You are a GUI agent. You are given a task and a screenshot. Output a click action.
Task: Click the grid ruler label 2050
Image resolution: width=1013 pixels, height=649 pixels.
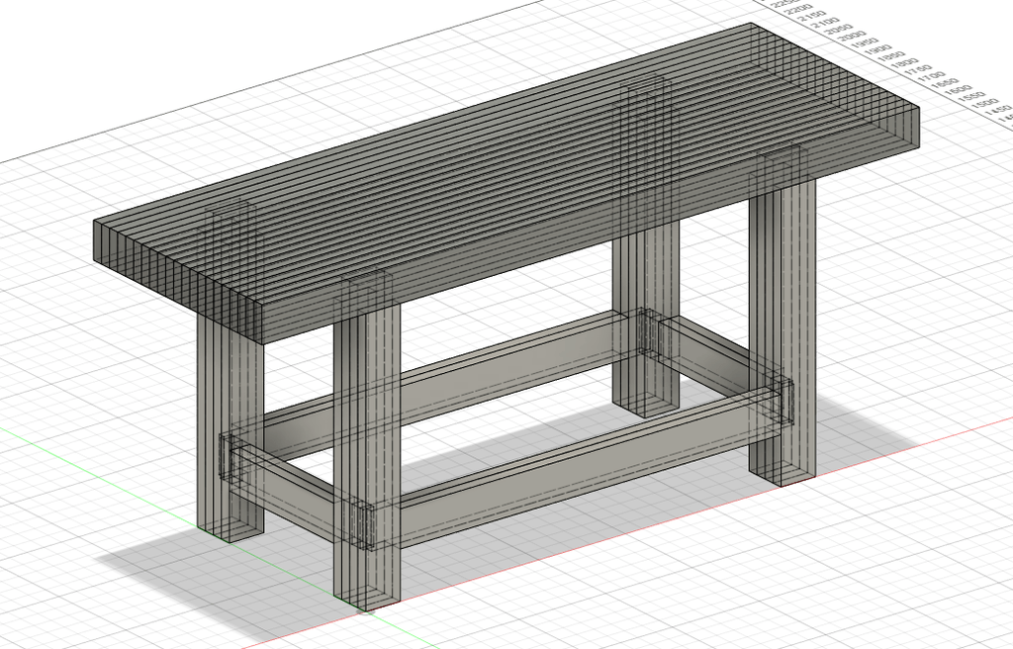[x=839, y=29]
